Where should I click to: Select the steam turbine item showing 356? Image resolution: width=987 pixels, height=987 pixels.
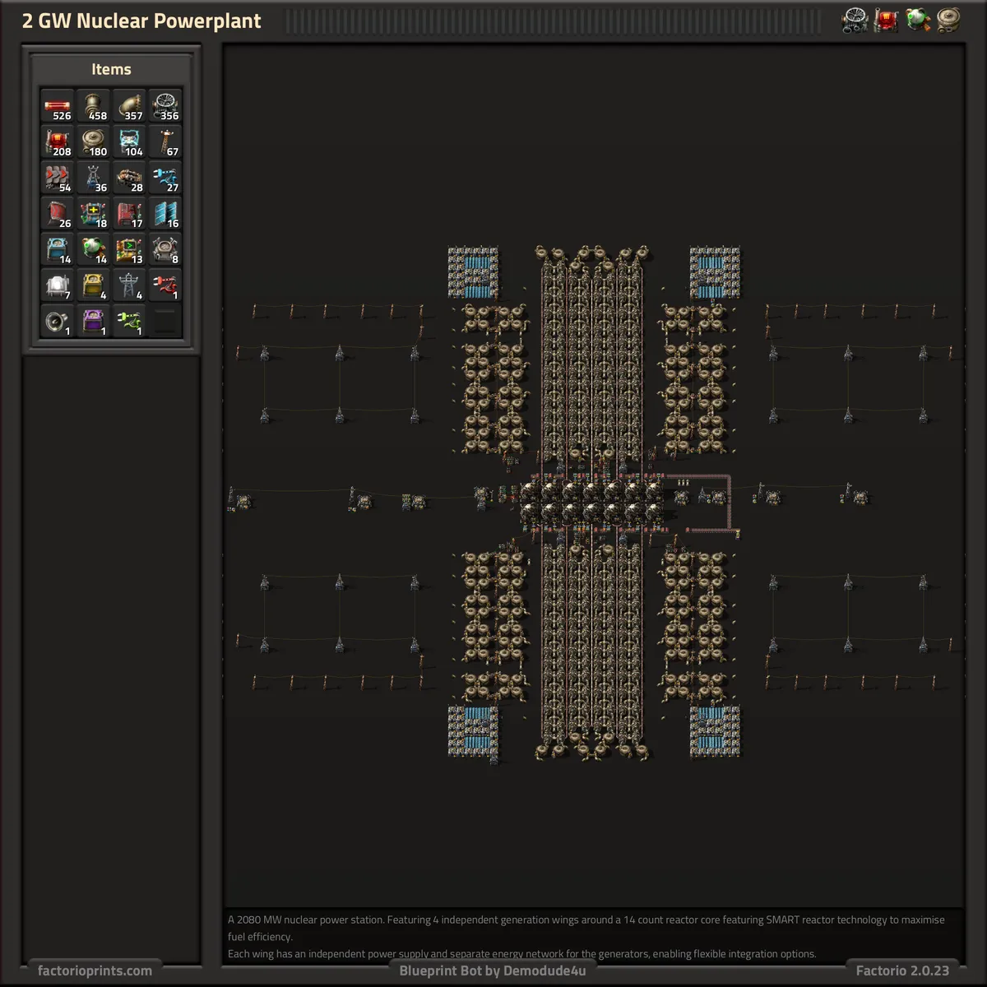[x=165, y=105]
